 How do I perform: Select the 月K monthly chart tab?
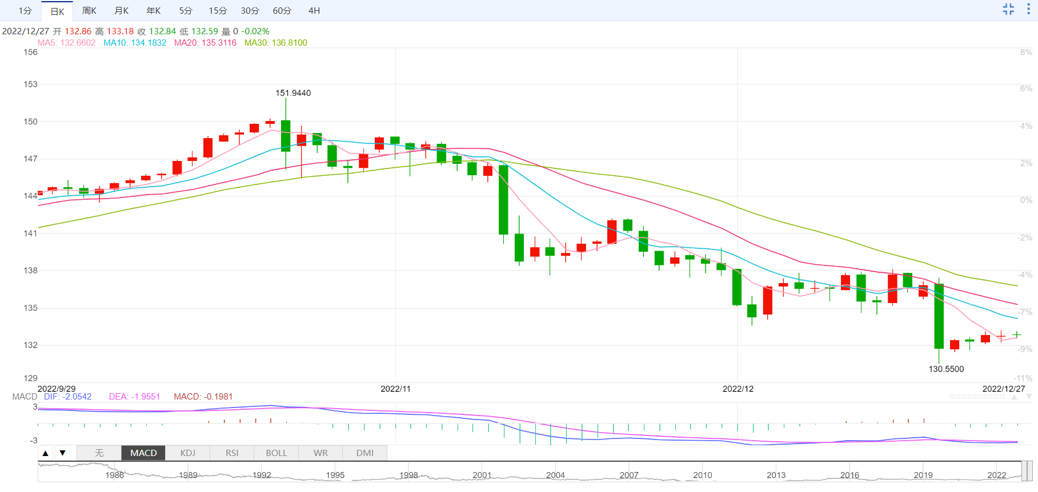coord(121,11)
